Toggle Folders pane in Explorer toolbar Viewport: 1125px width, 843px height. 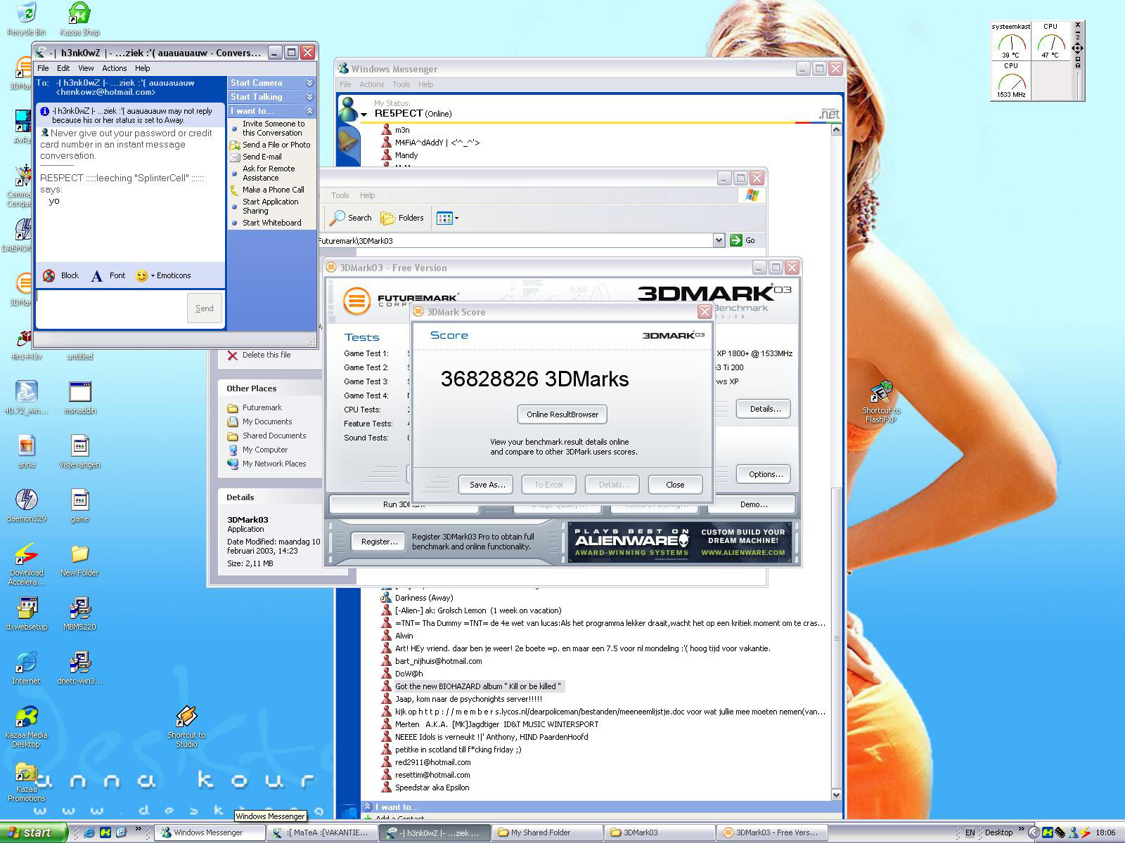click(x=402, y=218)
